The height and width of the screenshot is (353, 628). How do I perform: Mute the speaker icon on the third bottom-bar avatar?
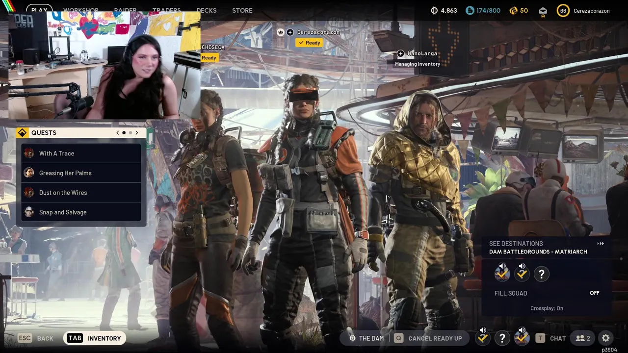pyautogui.click(x=522, y=330)
